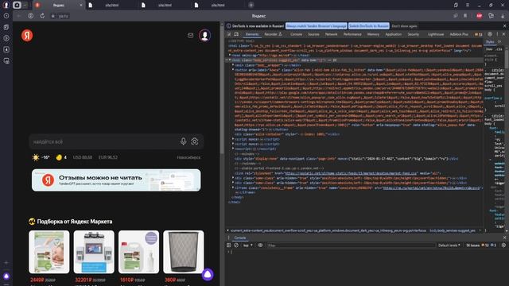The width and height of the screenshot is (509, 286).
Task: Expand the noscript element node
Action: click(x=233, y=149)
